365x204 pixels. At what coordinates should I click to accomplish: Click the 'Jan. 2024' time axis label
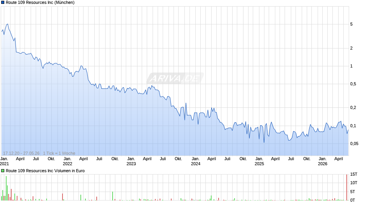[196, 161]
